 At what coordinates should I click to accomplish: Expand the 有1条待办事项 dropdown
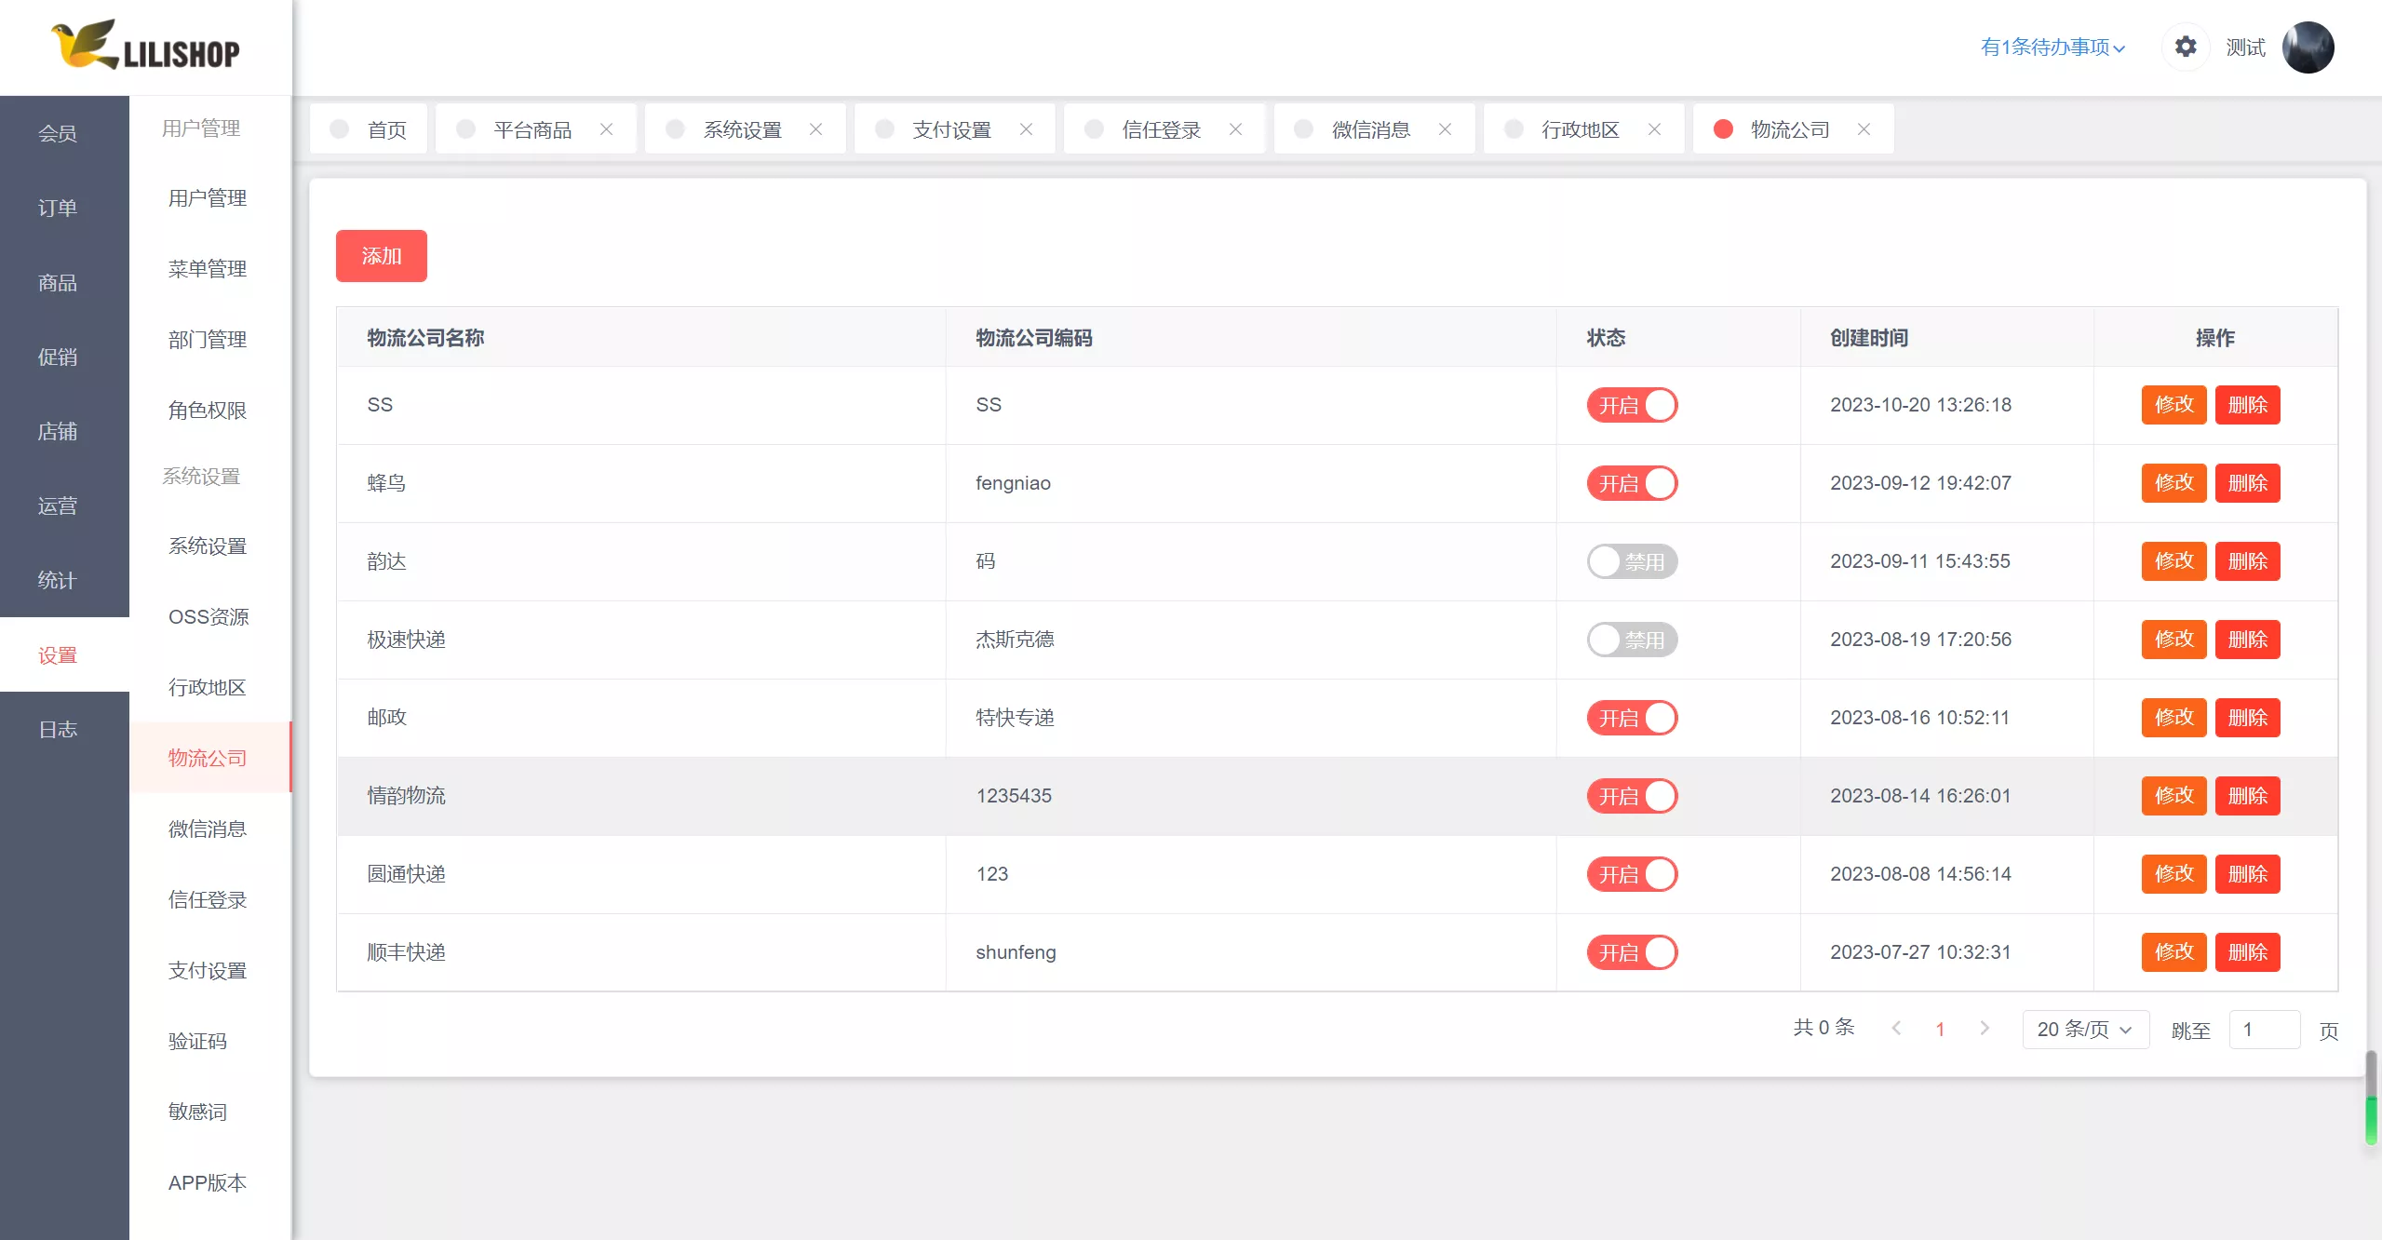coord(2052,47)
